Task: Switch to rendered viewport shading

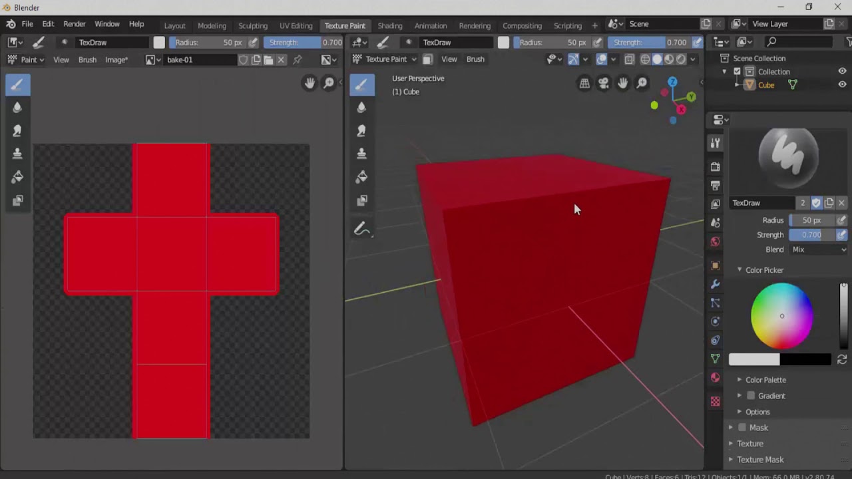Action: point(681,59)
